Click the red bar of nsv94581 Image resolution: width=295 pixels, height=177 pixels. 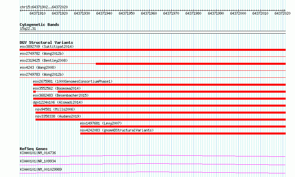click(x=160, y=113)
